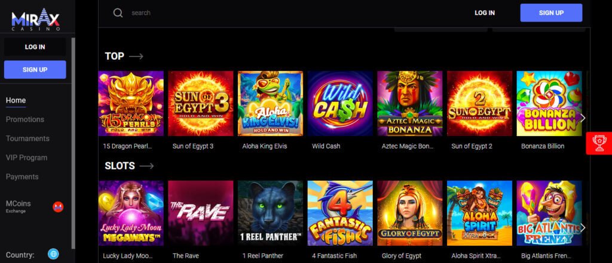Screen dimensions: 612x263
Task: Expand the SLOTS section arrow
Action: pyautogui.click(x=146, y=166)
